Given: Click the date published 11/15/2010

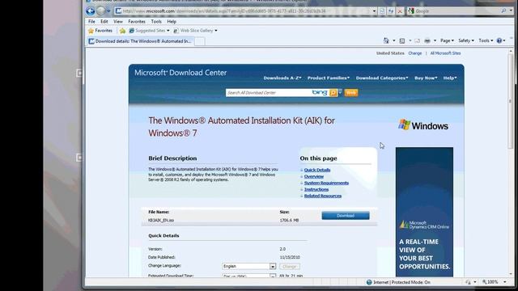Looking at the screenshot, I should coord(290,257).
